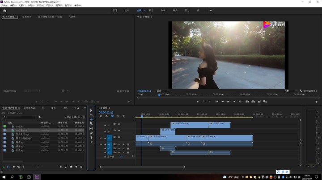322x180 pixels.
Task: Open playback resolution dropdown in the Program monitor
Action: pyautogui.click(x=290, y=91)
